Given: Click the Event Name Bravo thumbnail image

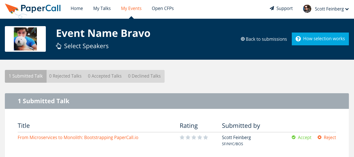Looking at the screenshot, I should [x=25, y=39].
